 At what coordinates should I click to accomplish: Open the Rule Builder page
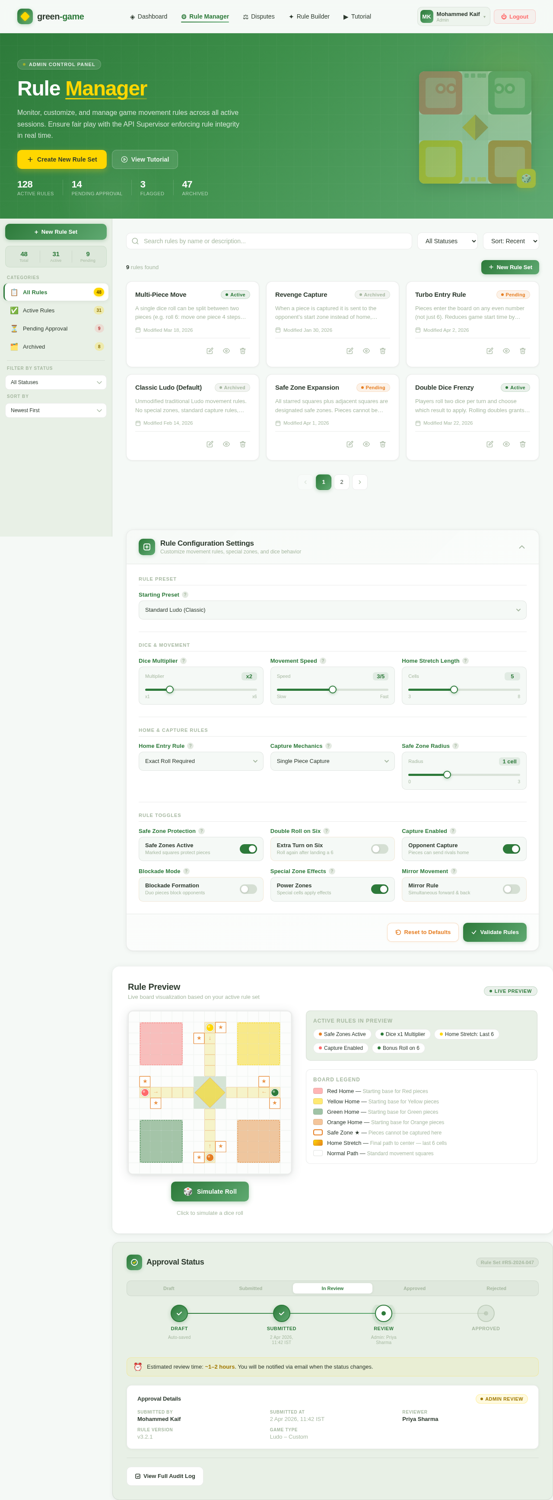(x=309, y=16)
